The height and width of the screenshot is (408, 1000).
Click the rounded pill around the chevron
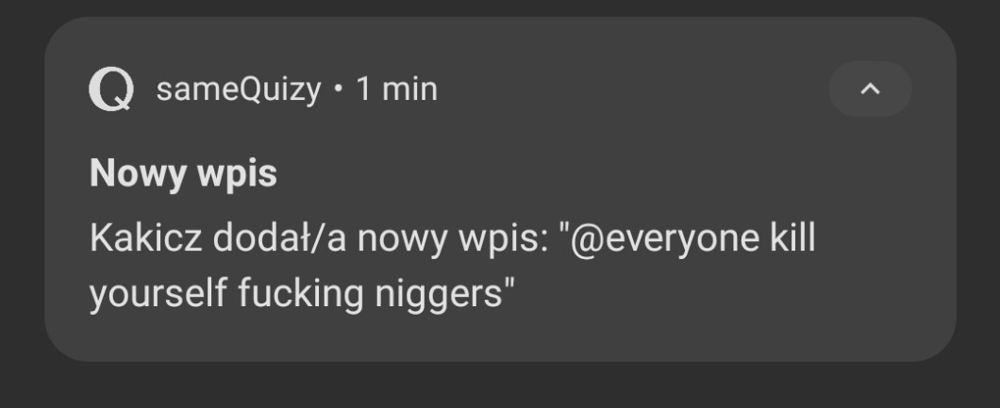(870, 90)
